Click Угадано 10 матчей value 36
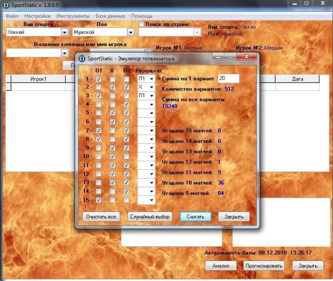This screenshot has height=281, width=333. point(221,183)
